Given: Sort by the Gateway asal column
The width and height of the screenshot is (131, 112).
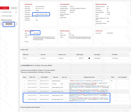Looking at the screenshot, I should [66, 55].
